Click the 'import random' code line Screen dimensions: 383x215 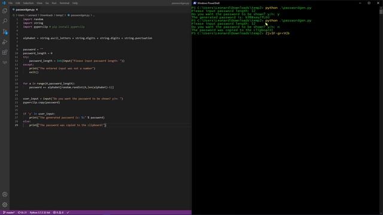pyautogui.click(x=33, y=19)
